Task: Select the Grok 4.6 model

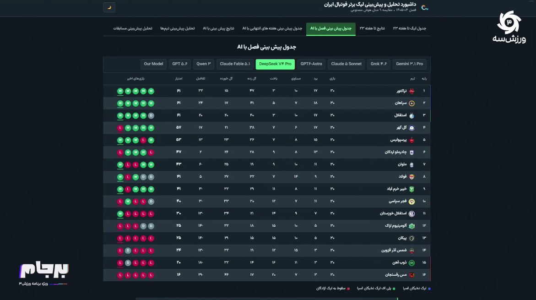Action: pyautogui.click(x=379, y=64)
